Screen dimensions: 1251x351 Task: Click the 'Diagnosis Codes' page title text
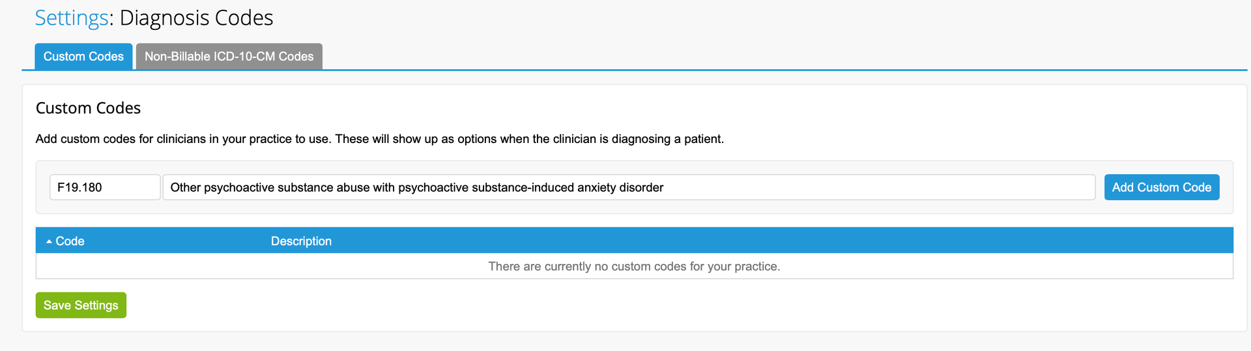coord(196,18)
